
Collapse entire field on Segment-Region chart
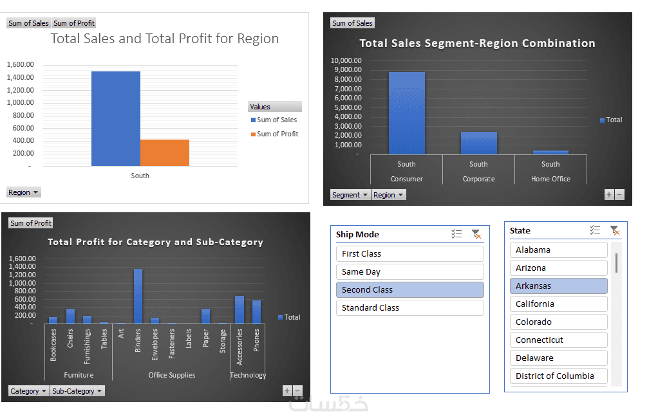tap(619, 194)
